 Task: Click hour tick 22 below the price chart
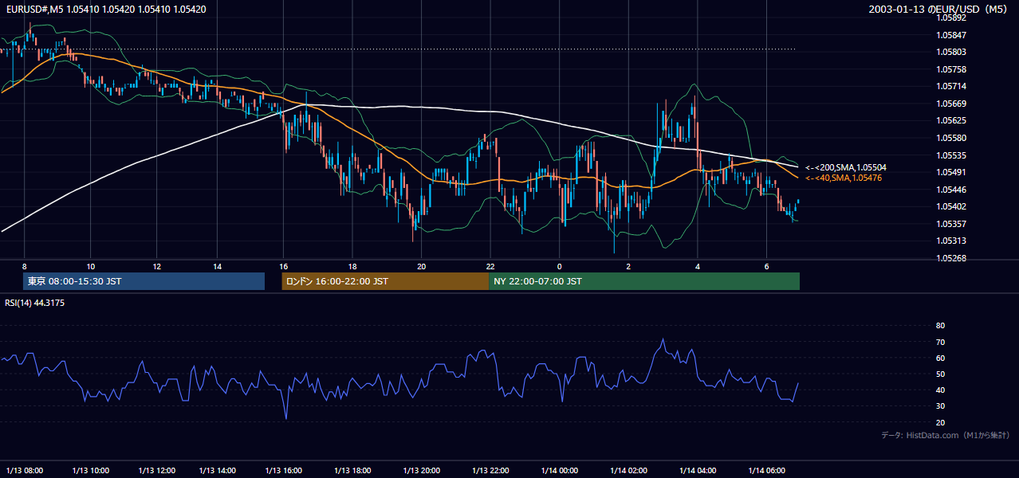490,266
